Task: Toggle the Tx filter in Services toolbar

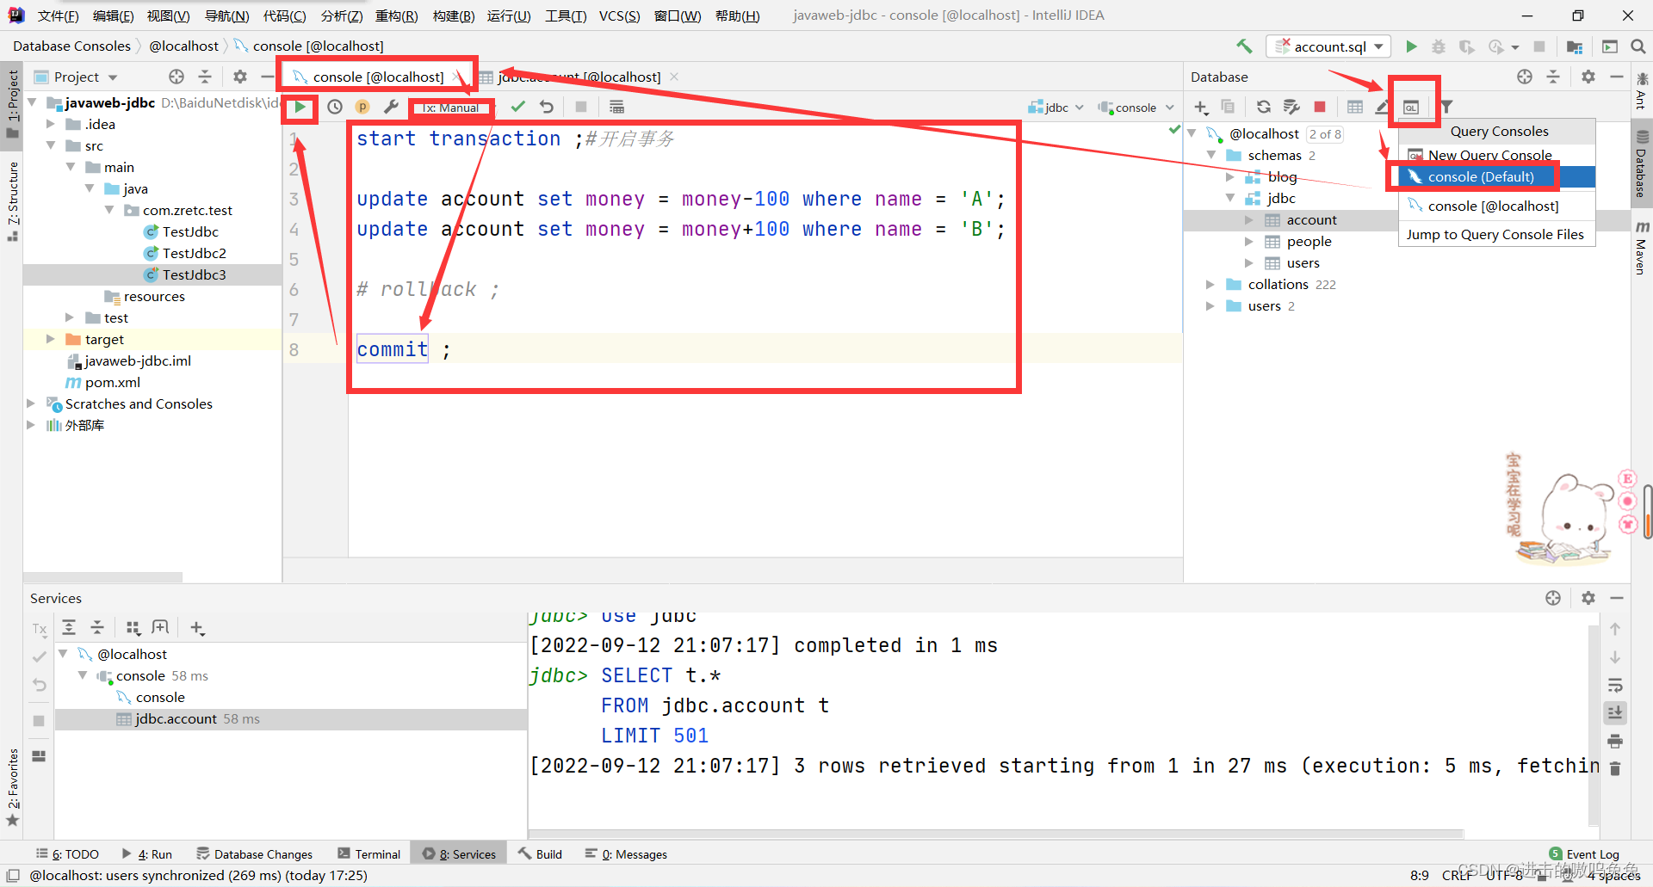Action: tap(39, 628)
